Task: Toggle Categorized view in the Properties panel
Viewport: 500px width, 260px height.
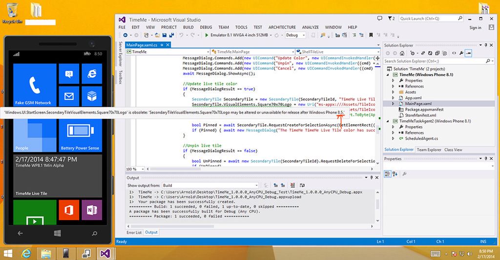Action: 388,173
